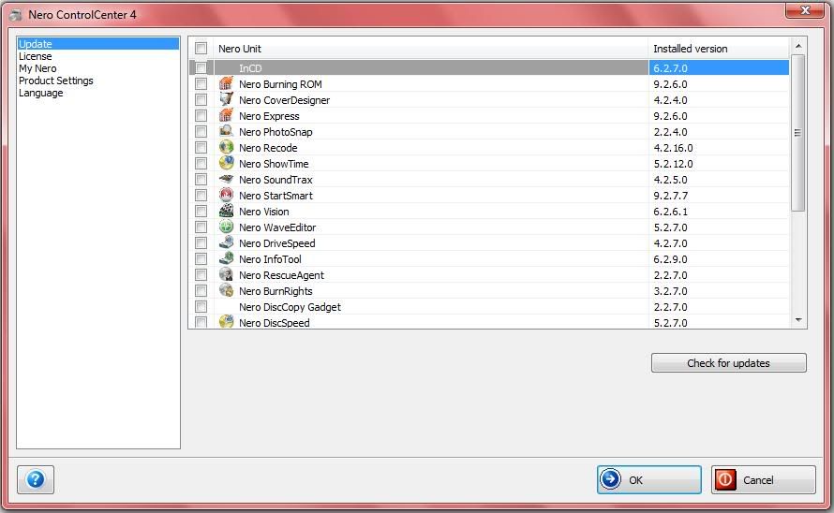Check the Nero StartSmart checkbox

(x=201, y=196)
